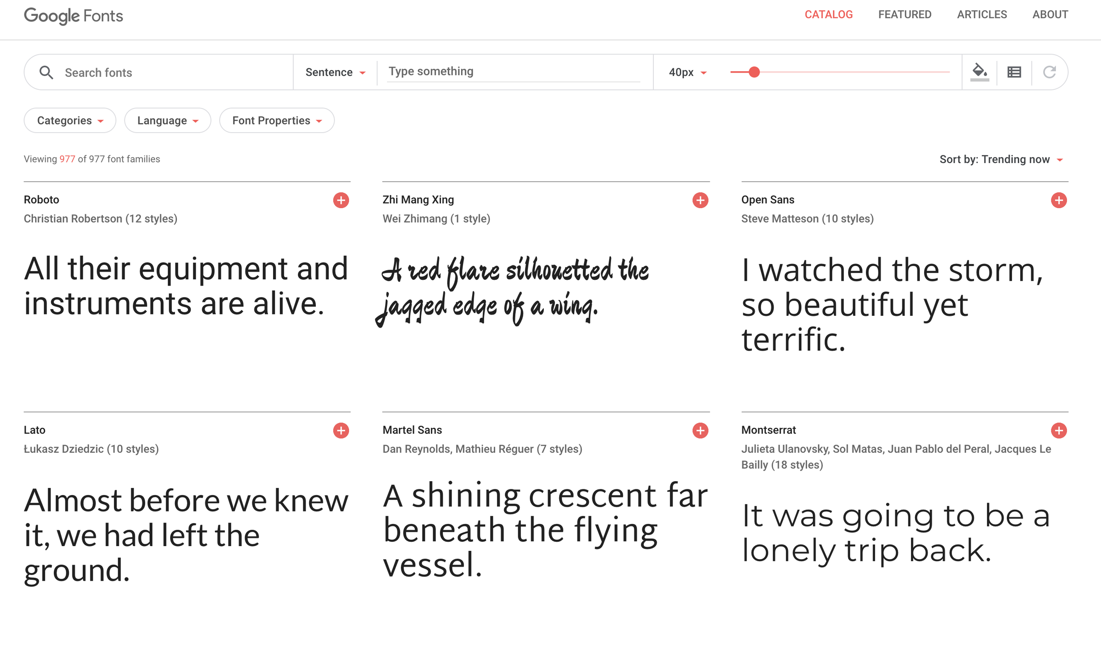The height and width of the screenshot is (649, 1101).
Task: Expand the Font Properties dropdown
Action: click(x=277, y=121)
